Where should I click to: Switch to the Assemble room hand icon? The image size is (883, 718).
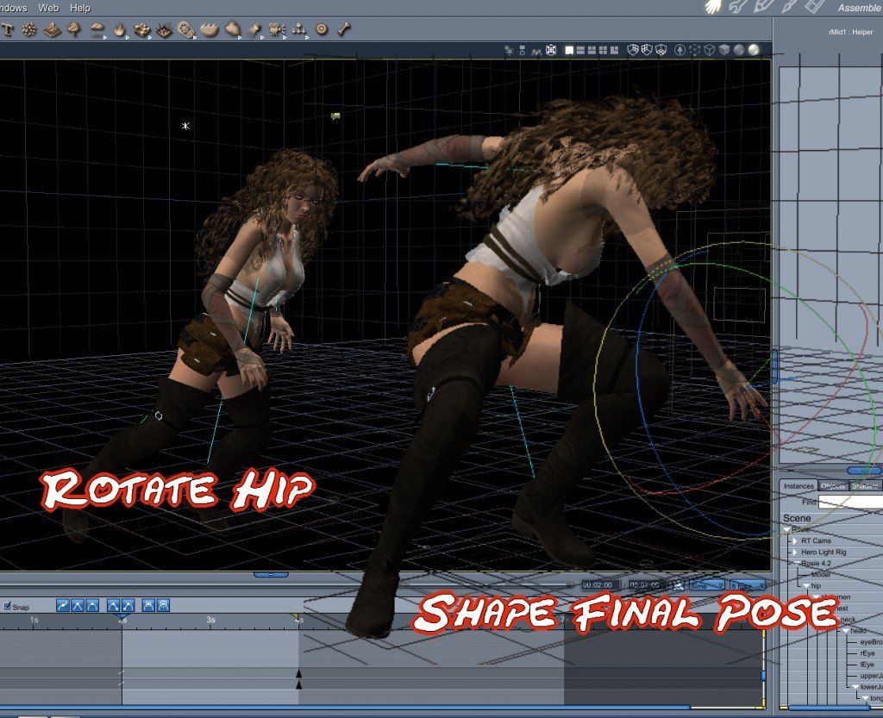[x=713, y=6]
